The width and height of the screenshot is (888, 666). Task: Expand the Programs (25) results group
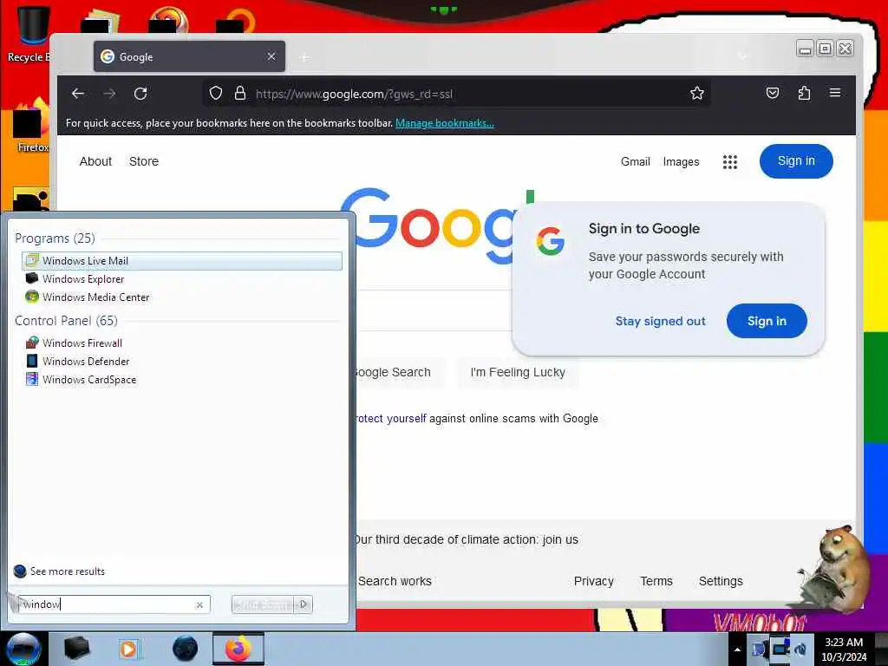[55, 238]
